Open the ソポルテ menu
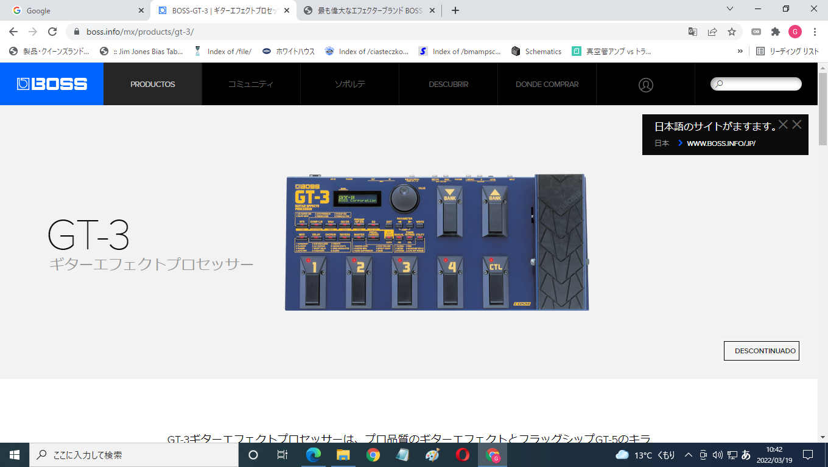 (x=349, y=84)
